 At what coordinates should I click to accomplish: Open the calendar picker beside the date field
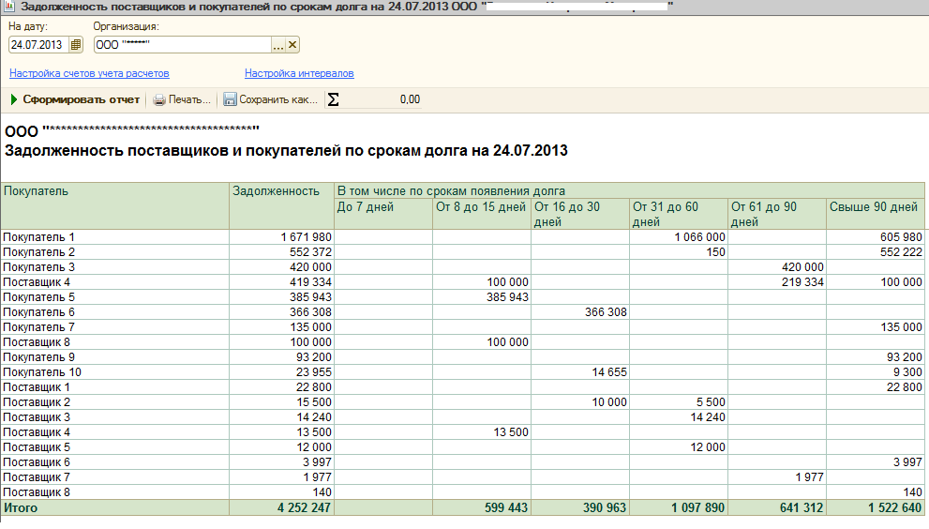point(76,44)
